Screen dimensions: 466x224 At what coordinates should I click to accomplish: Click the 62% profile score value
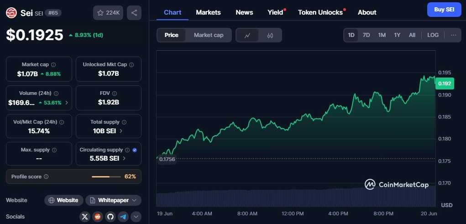(130, 177)
